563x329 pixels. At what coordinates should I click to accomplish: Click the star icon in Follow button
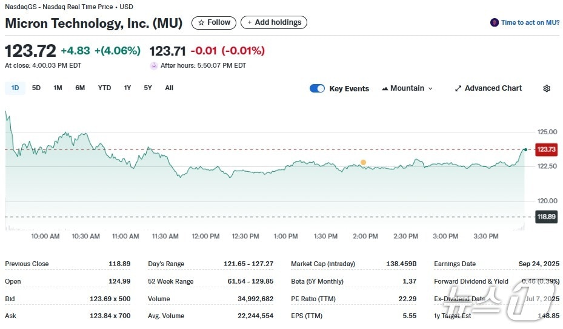pyautogui.click(x=201, y=22)
